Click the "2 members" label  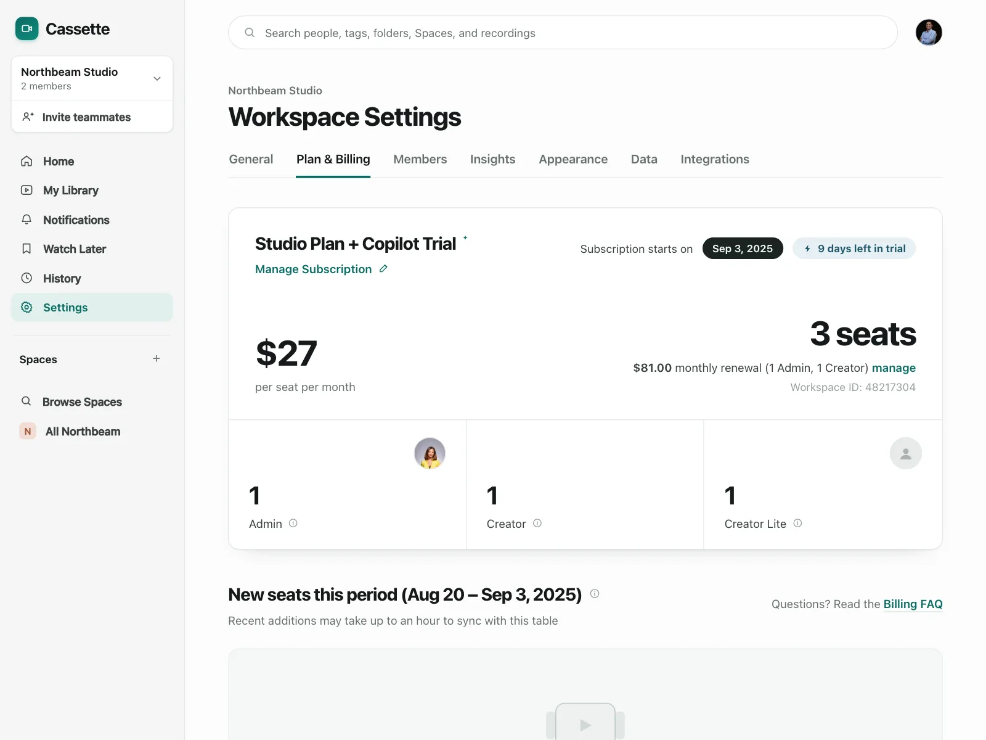46,86
